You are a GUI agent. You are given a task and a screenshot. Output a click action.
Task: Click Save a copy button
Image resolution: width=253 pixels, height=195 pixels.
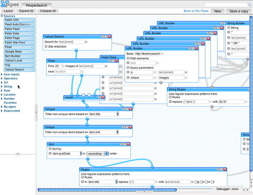tap(239, 11)
